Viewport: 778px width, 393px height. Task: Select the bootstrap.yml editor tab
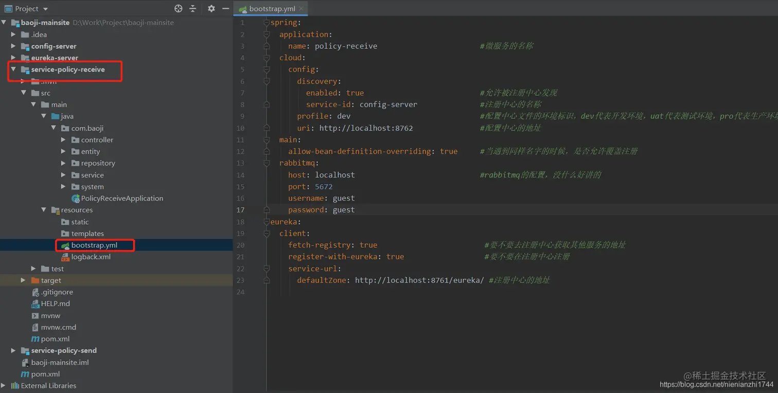coord(271,9)
